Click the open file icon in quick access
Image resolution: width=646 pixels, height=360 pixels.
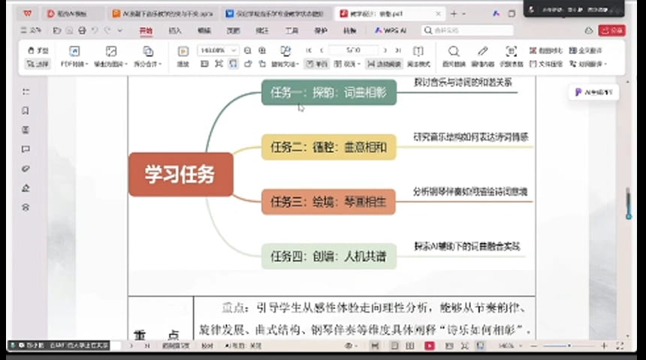pos(57,31)
